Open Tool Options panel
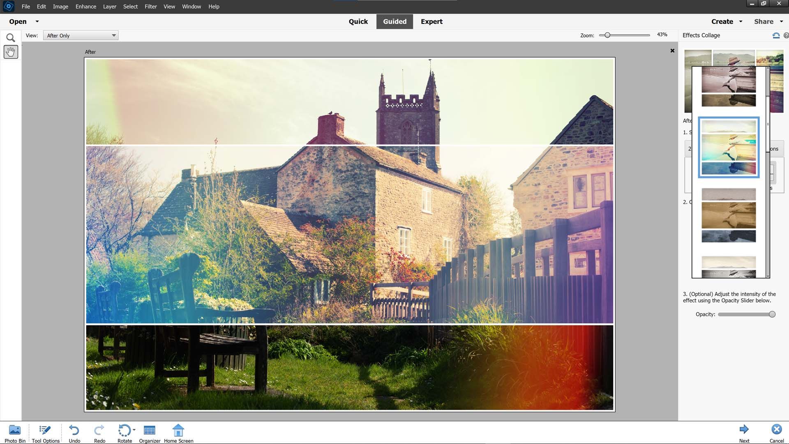 (46, 434)
